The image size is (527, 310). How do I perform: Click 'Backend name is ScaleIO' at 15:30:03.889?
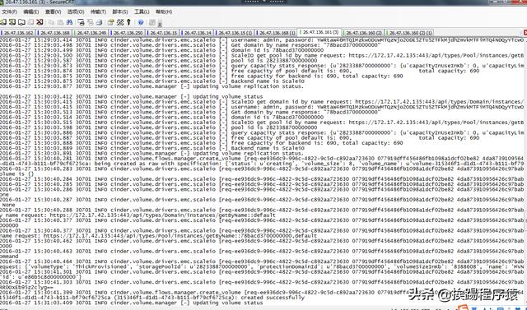coord(268,148)
